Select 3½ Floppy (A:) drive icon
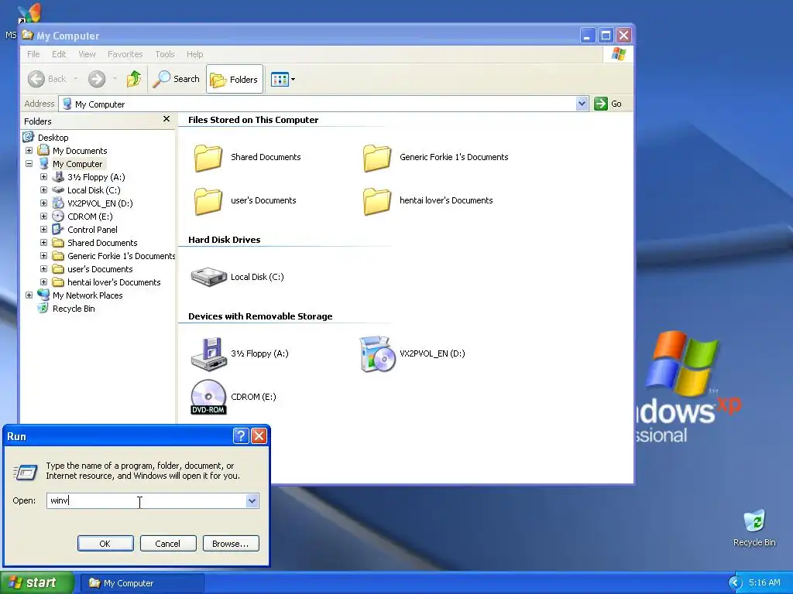The width and height of the screenshot is (793, 594). pyautogui.click(x=208, y=353)
